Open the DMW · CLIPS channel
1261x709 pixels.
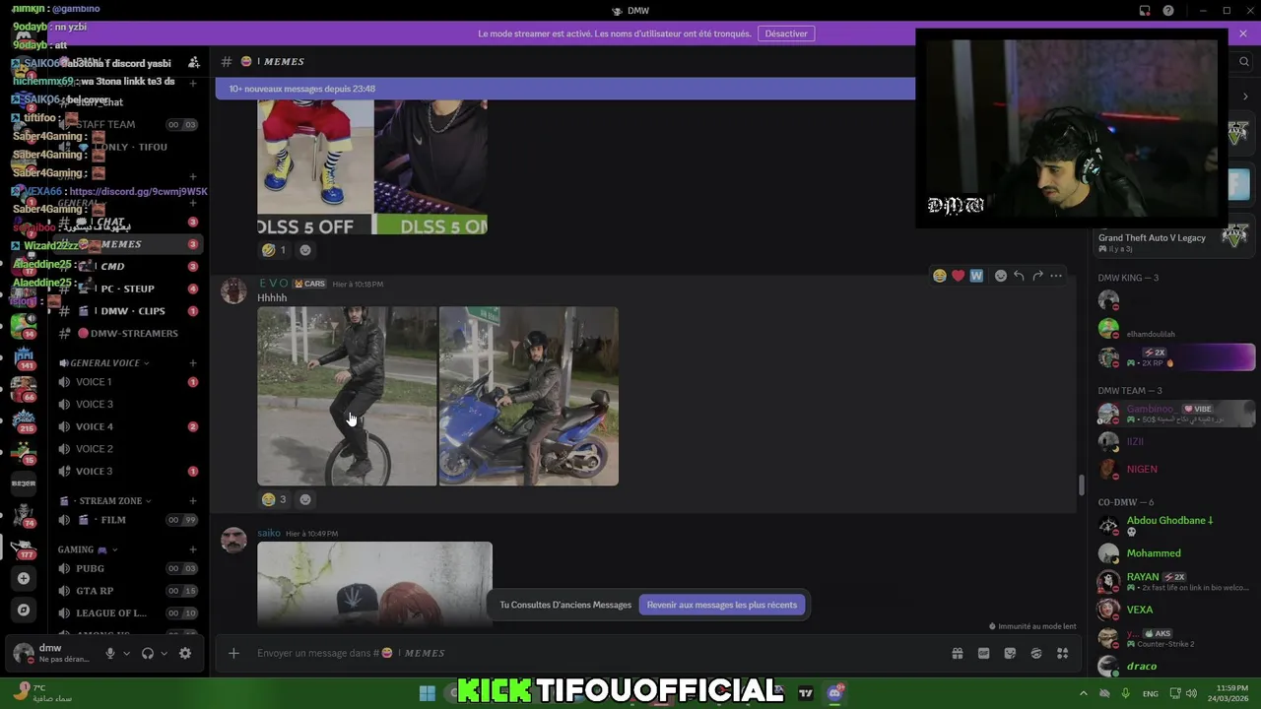(128, 311)
